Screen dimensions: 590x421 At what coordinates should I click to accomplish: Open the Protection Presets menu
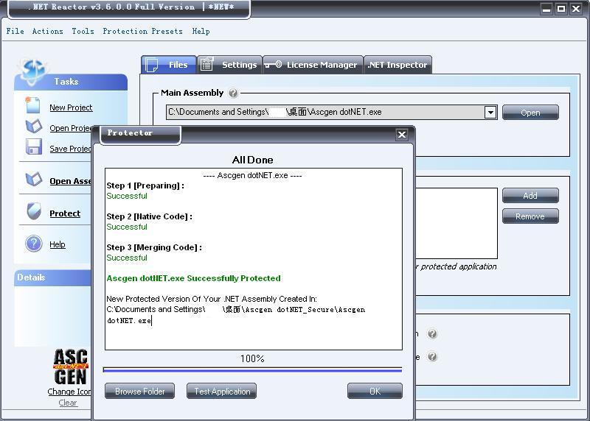pyautogui.click(x=142, y=31)
